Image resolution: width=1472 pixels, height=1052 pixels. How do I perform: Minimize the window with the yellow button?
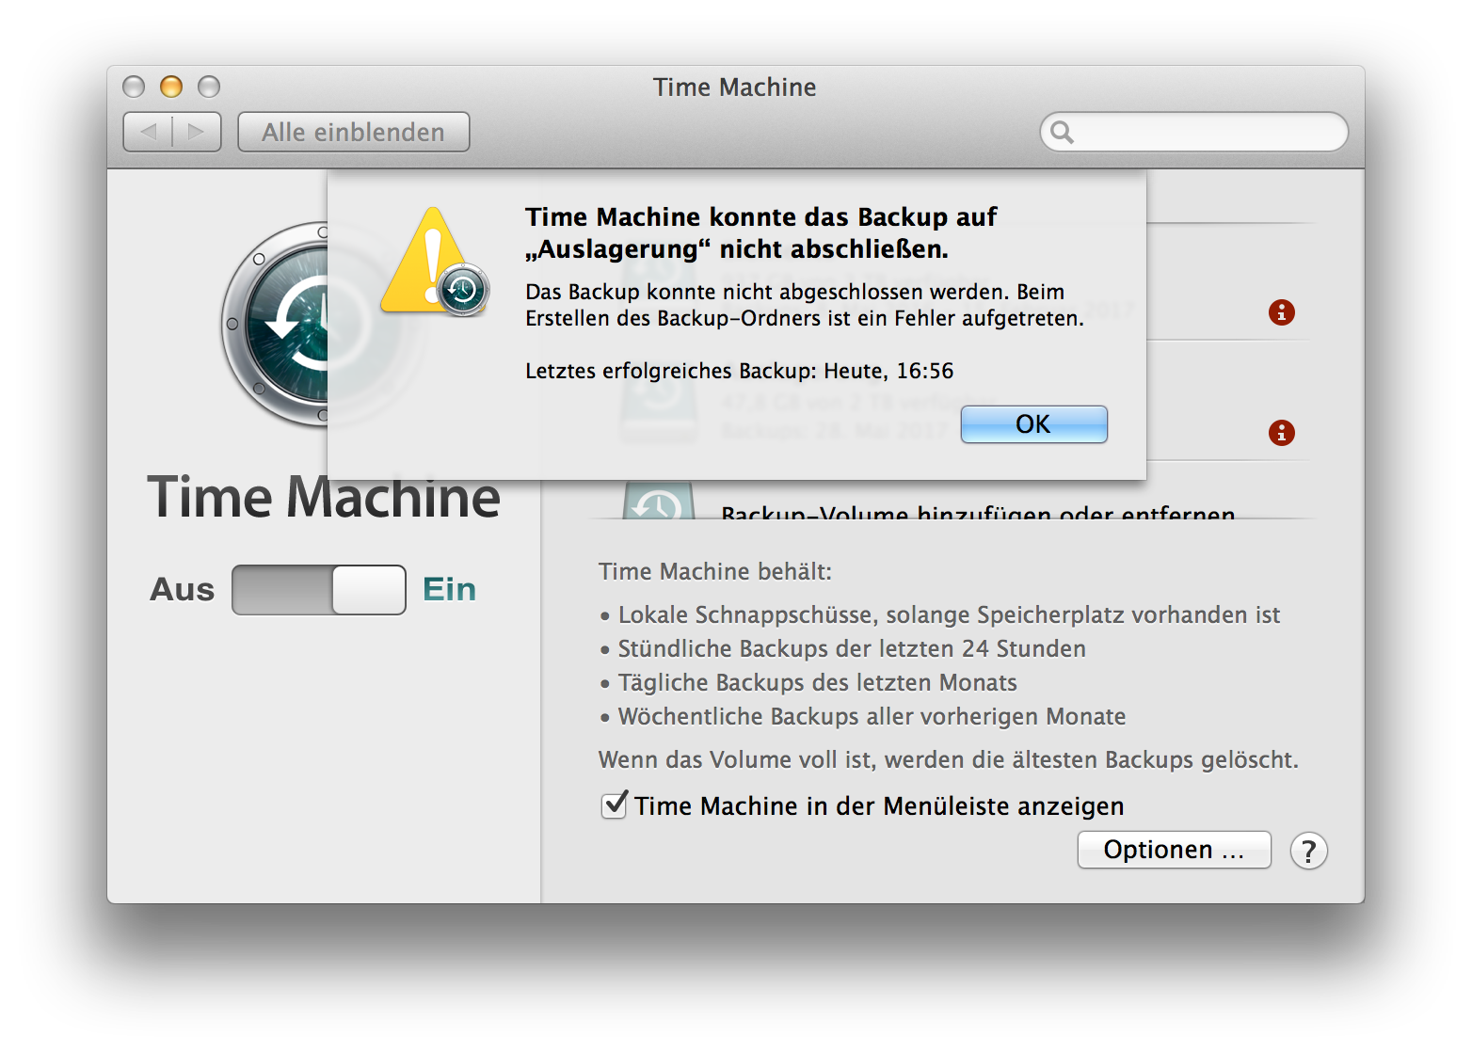(x=171, y=87)
